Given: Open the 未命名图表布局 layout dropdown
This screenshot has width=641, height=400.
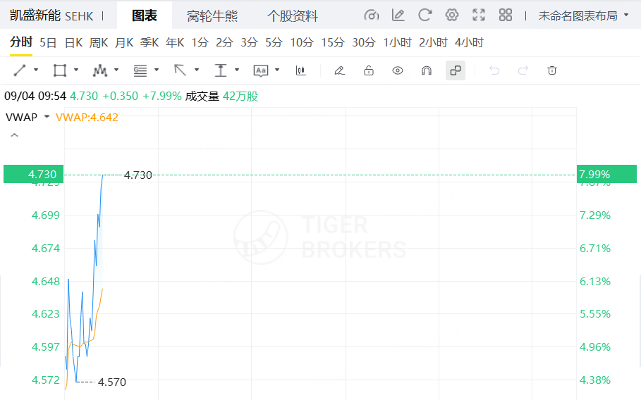Looking at the screenshot, I should [583, 16].
